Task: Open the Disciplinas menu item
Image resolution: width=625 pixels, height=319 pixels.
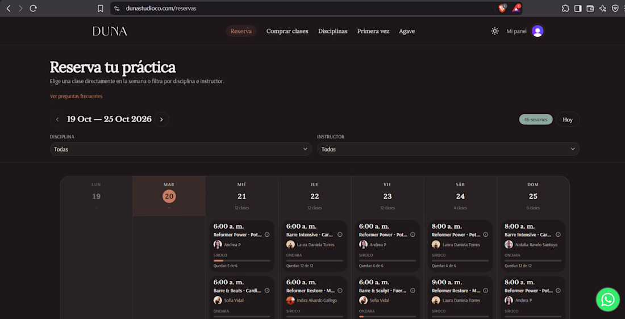Action: tap(333, 31)
